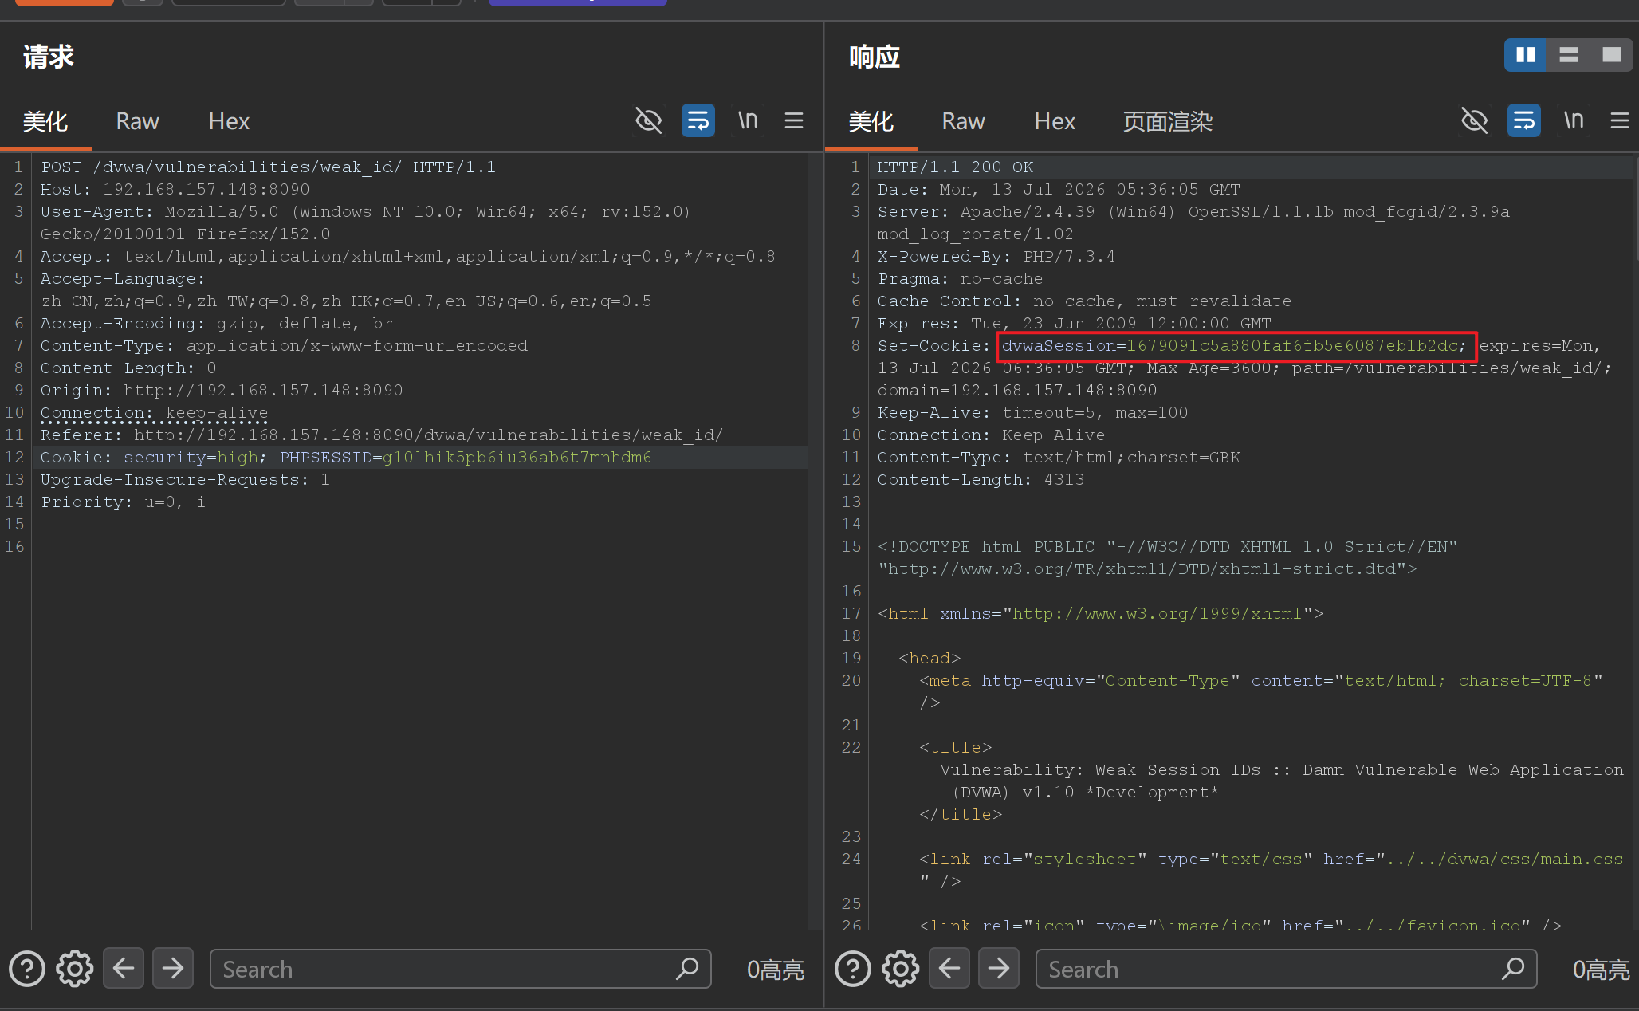Click Content-Length: 0 in the request
The height and width of the screenshot is (1011, 1639).
(128, 368)
